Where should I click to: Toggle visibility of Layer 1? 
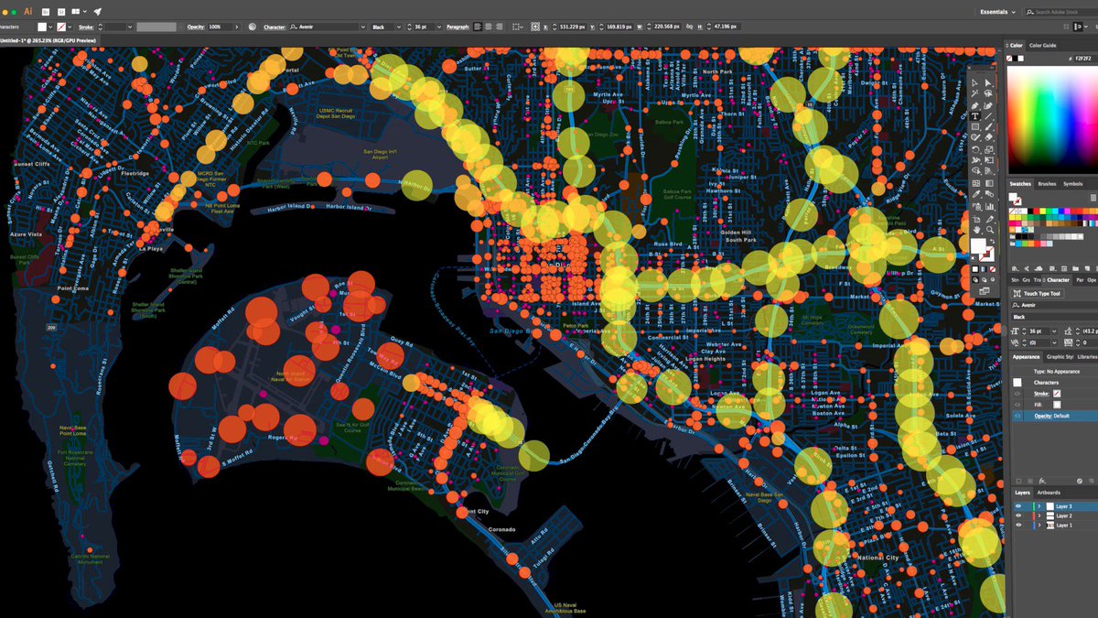coord(1018,526)
